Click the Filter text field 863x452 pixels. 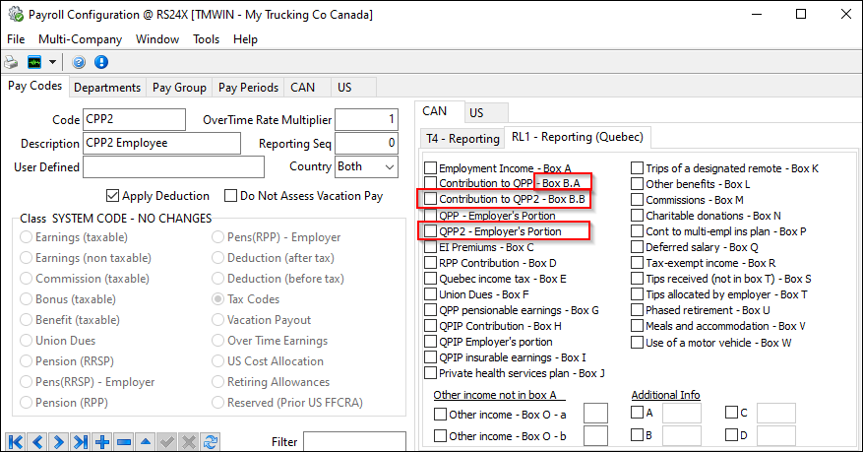(353, 441)
